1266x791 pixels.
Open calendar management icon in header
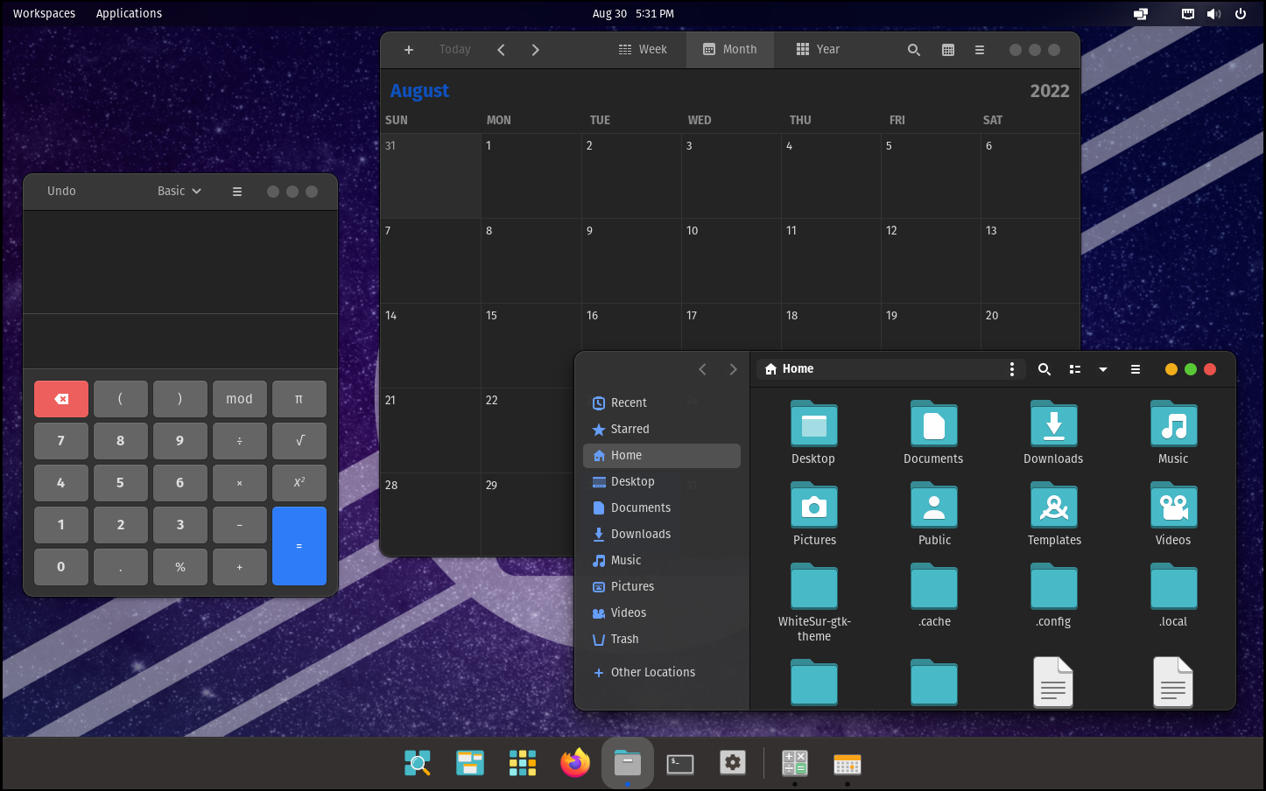pos(947,50)
